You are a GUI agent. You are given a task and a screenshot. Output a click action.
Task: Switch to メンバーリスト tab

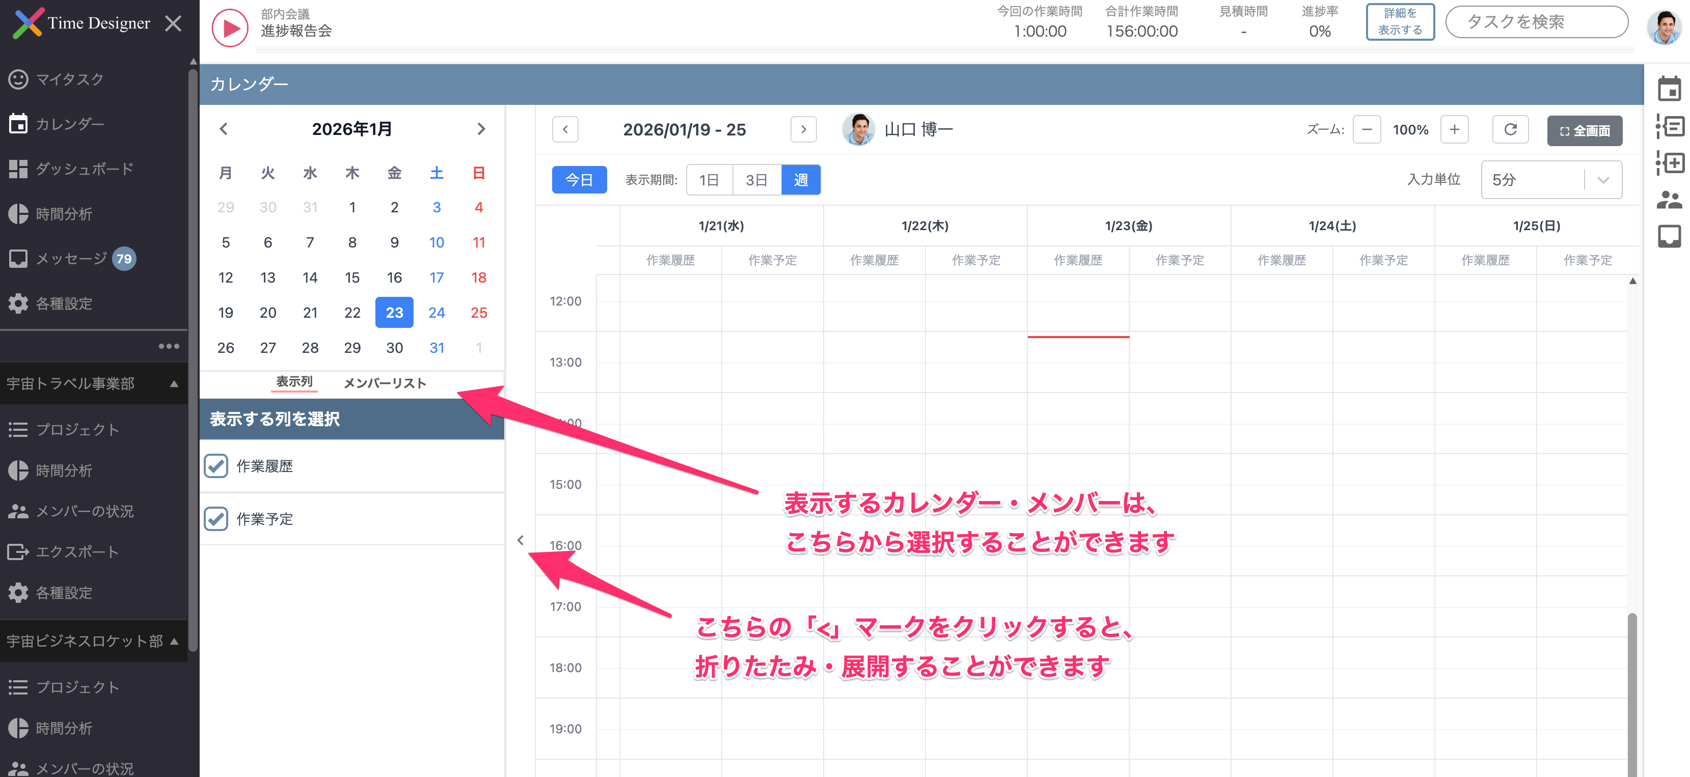click(385, 383)
